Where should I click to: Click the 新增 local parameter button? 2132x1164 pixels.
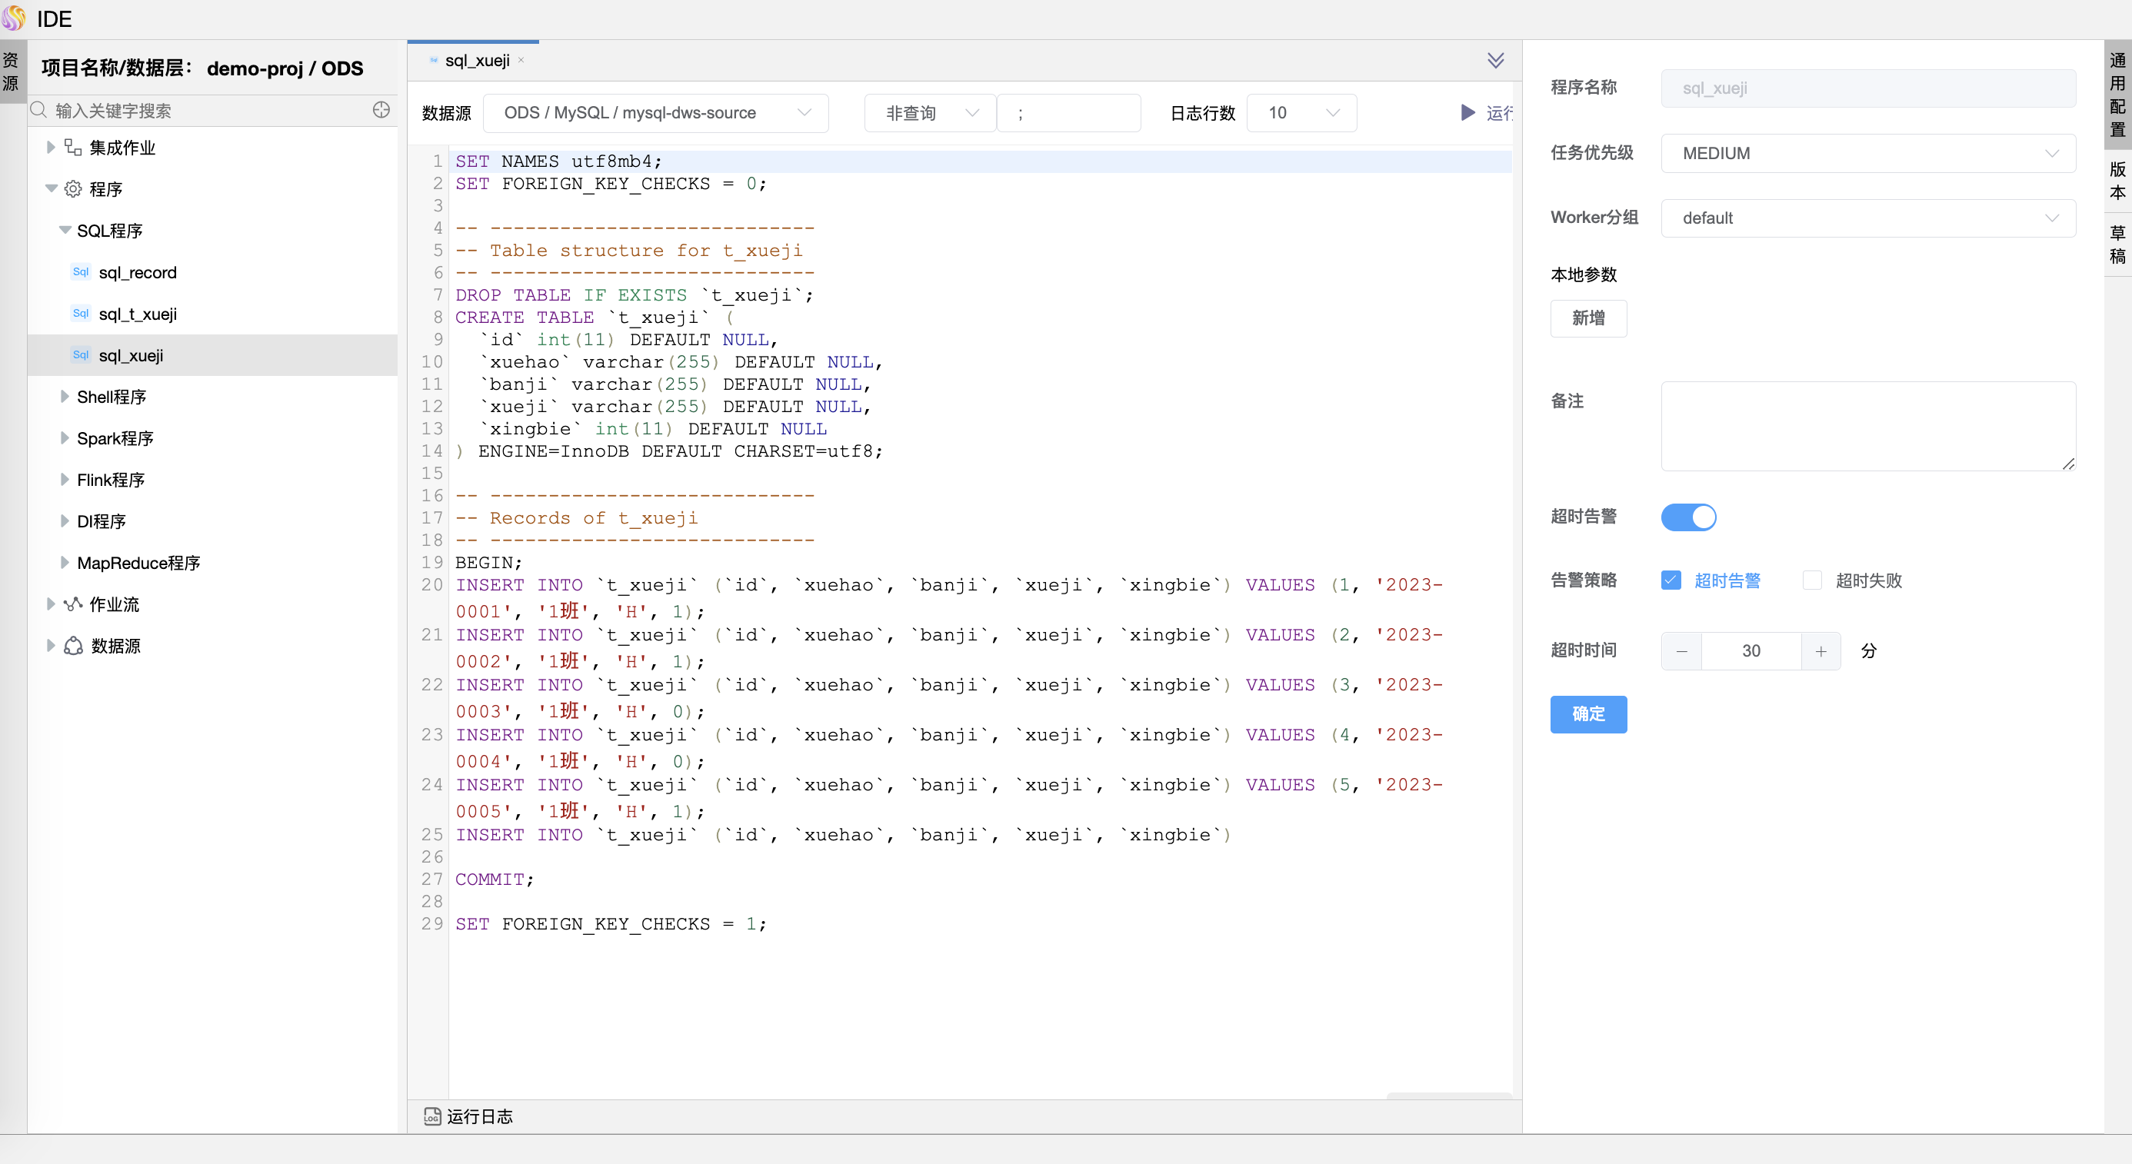(1587, 318)
